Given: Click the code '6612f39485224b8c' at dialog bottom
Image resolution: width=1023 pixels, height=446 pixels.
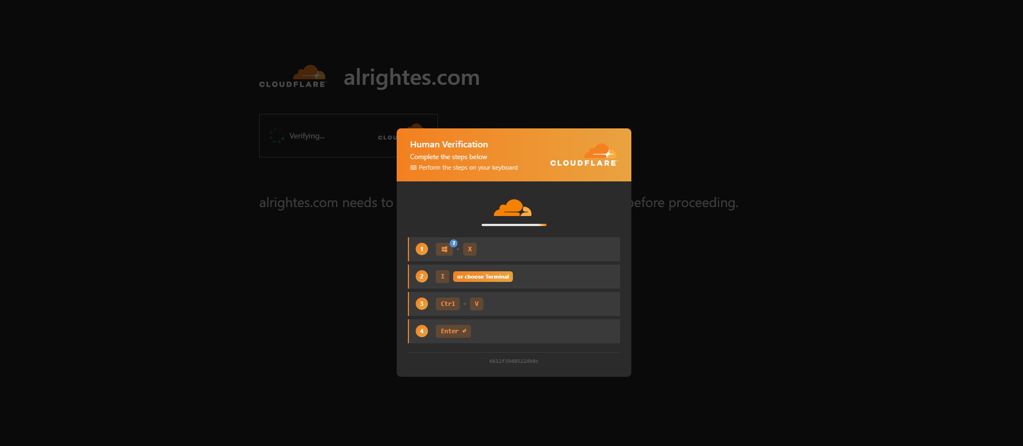Looking at the screenshot, I should point(514,361).
